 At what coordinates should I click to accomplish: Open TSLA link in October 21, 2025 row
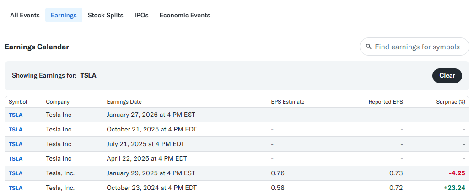(16, 130)
